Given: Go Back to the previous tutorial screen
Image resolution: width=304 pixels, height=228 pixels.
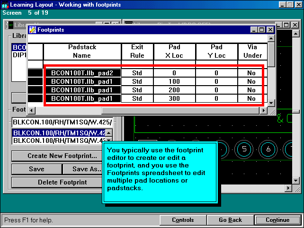Looking at the screenshot, I should coord(230,220).
